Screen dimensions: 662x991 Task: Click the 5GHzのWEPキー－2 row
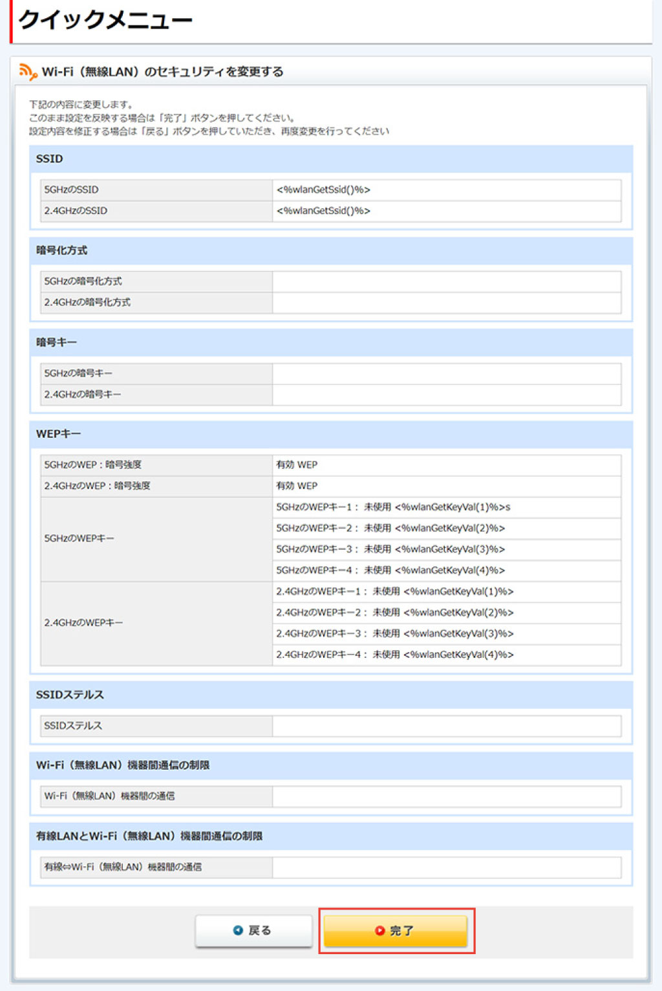point(447,528)
